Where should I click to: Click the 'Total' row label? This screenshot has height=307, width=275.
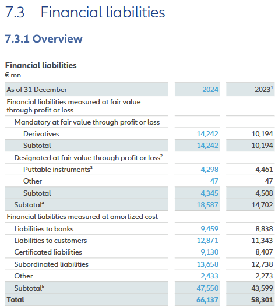tap(16, 300)
